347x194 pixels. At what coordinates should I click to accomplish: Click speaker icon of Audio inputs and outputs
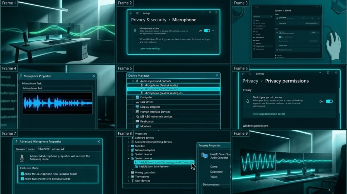click(137, 81)
